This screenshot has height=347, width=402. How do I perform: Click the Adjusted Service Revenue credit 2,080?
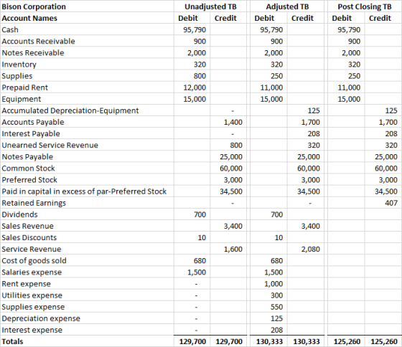pyautogui.click(x=311, y=249)
